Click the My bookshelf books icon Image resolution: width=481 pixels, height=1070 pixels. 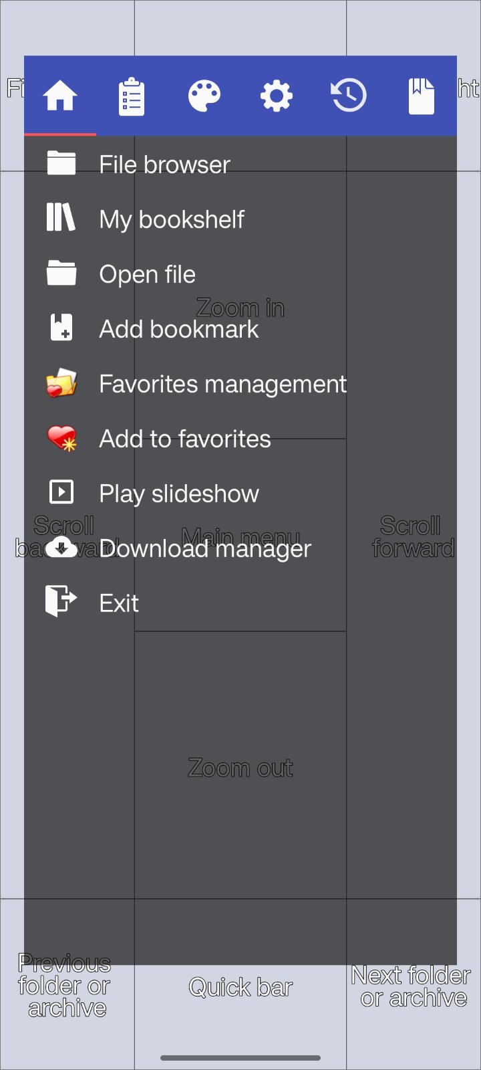click(61, 218)
